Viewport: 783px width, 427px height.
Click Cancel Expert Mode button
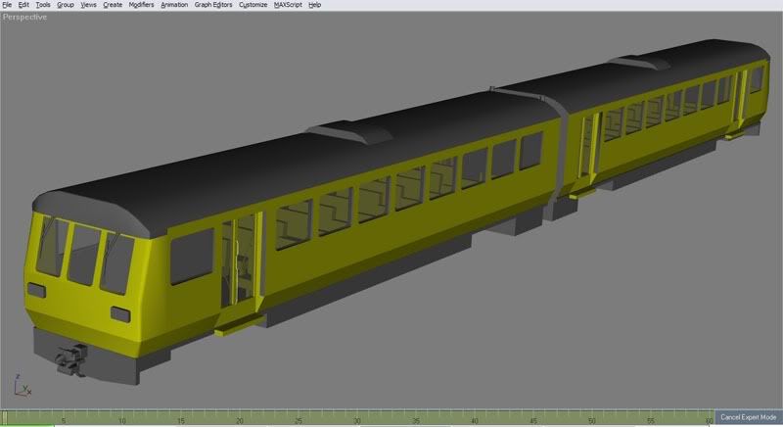click(748, 417)
